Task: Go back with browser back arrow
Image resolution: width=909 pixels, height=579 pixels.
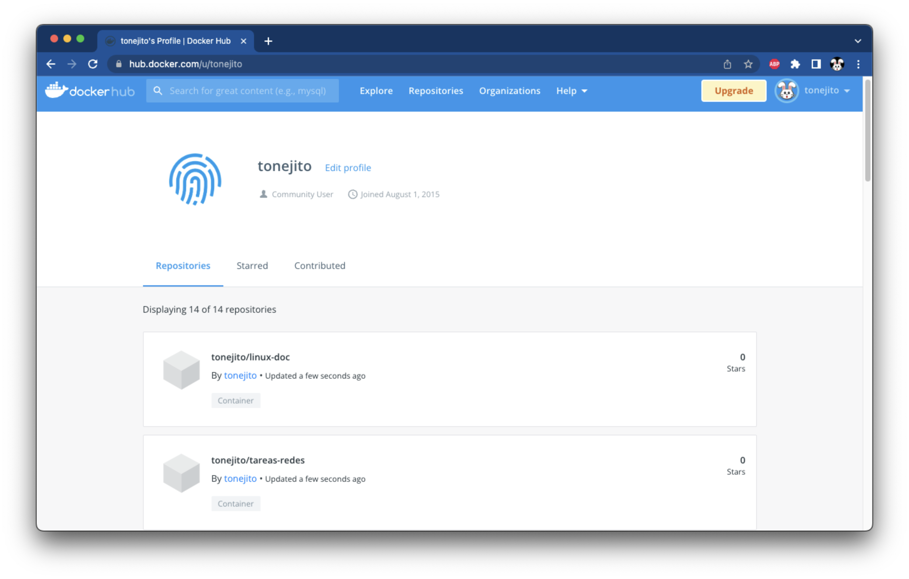Action: coord(51,64)
